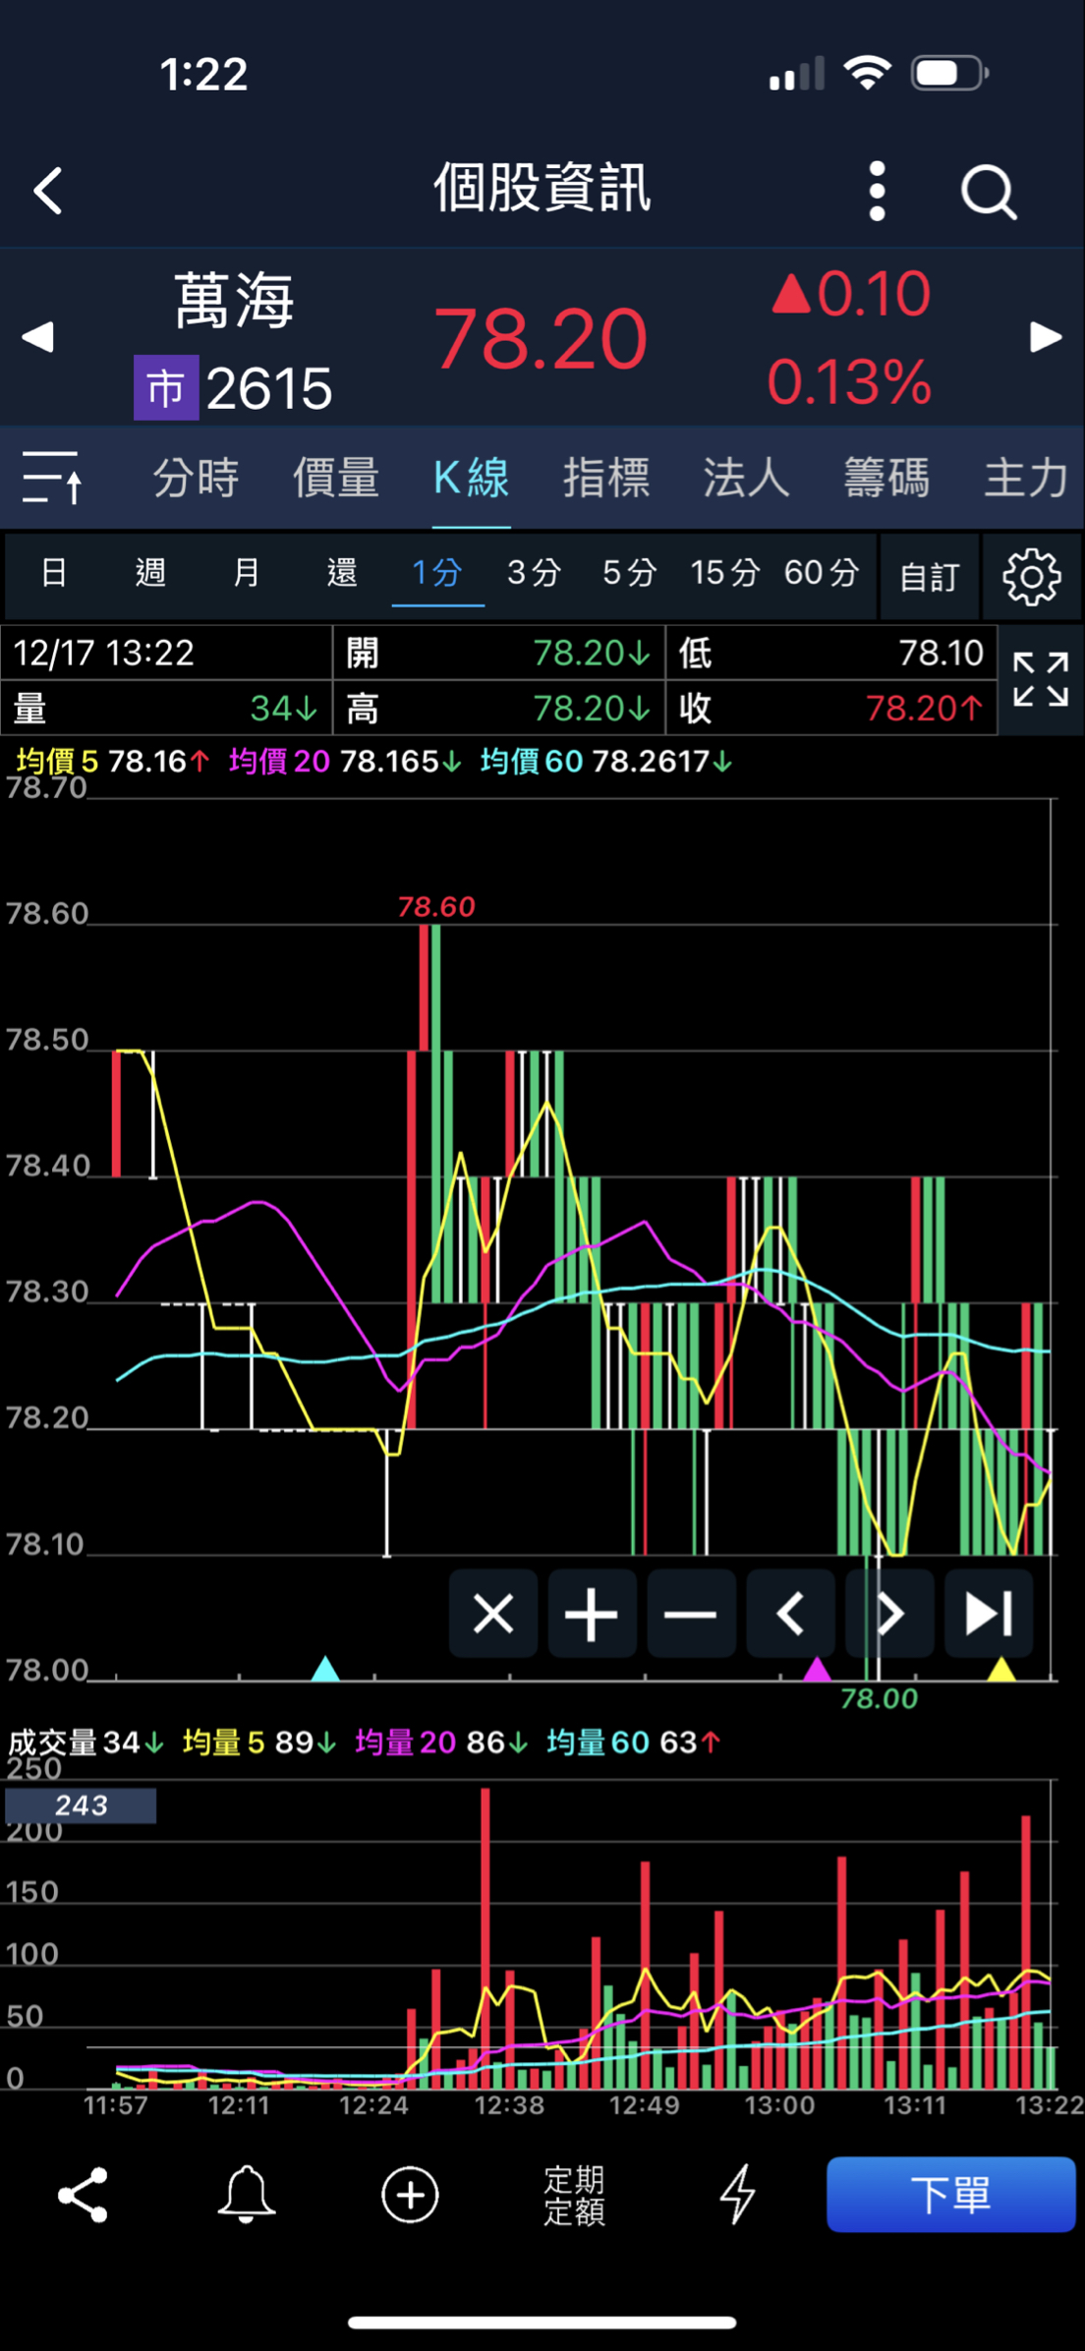Tap the back arrow in header
The width and height of the screenshot is (1085, 2351).
[x=49, y=191]
